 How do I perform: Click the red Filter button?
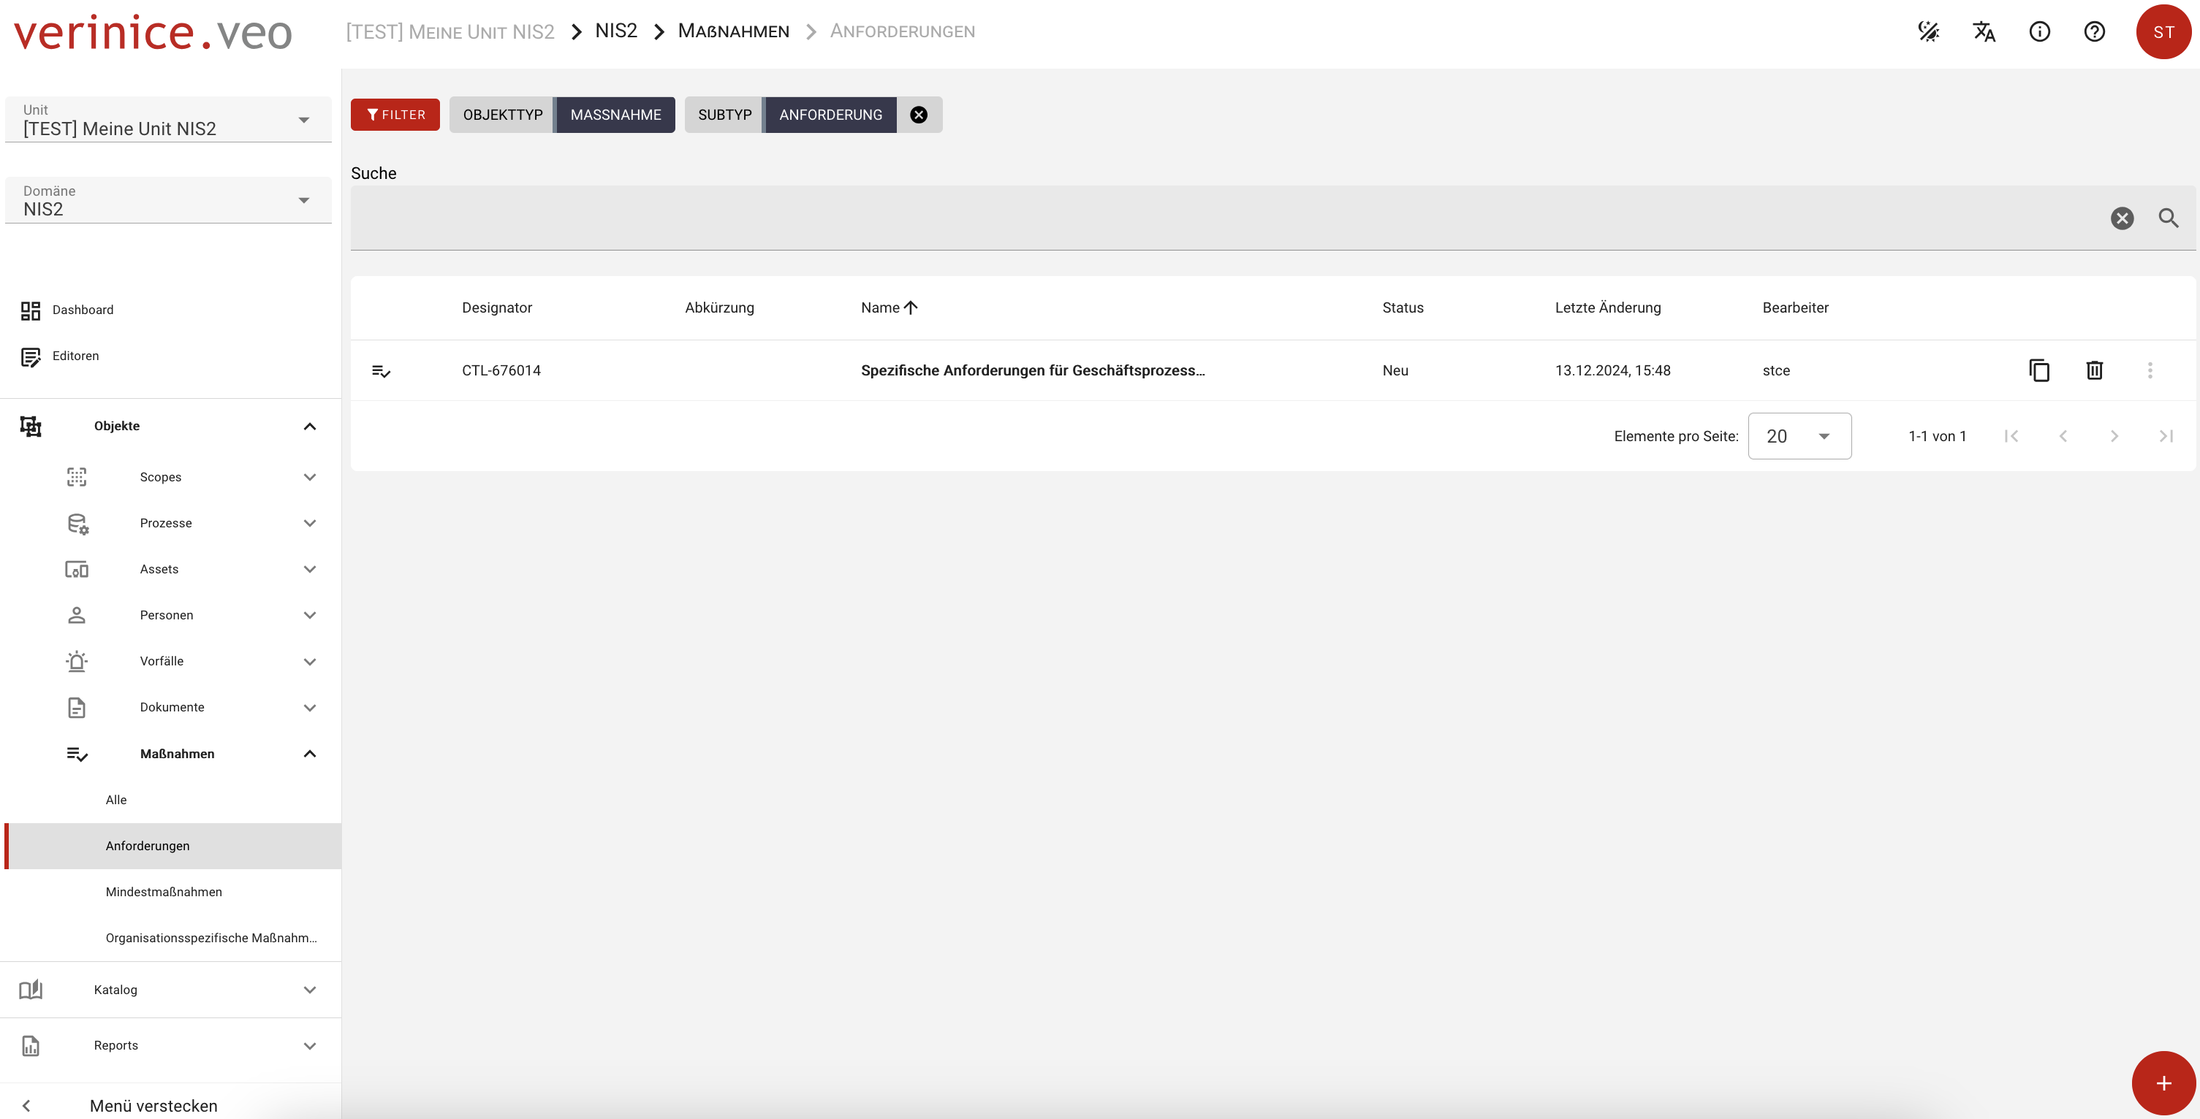point(395,115)
